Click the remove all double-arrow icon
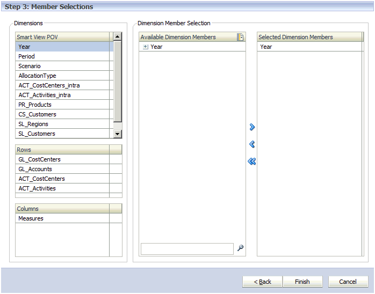This screenshot has height=294, width=375. click(x=252, y=161)
